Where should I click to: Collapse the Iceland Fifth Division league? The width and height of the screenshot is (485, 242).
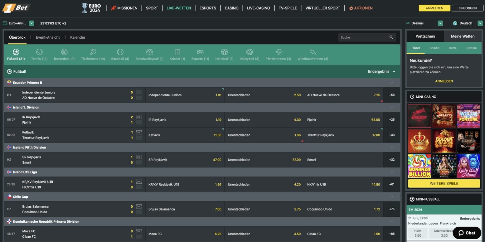coord(392,147)
